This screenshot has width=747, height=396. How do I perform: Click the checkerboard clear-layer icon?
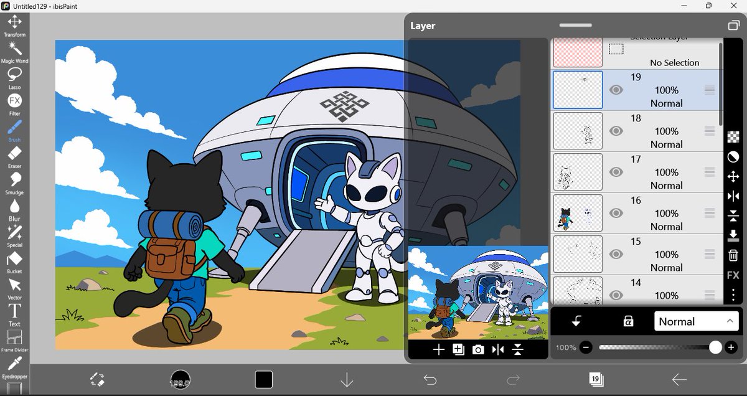point(733,137)
